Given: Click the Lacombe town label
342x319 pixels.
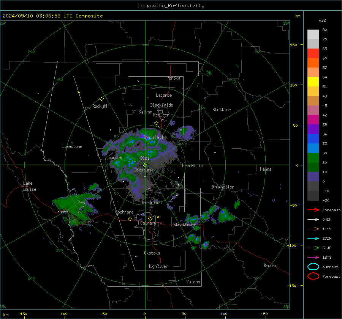Looking at the screenshot, I should pyautogui.click(x=164, y=95).
